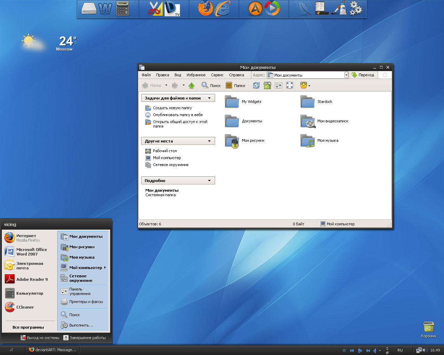Click the Создать новую папку link
The image size is (444, 355).
point(172,108)
